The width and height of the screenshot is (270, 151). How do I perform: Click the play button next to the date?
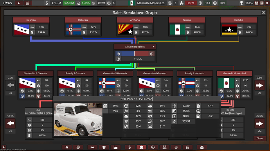pos(19,3)
